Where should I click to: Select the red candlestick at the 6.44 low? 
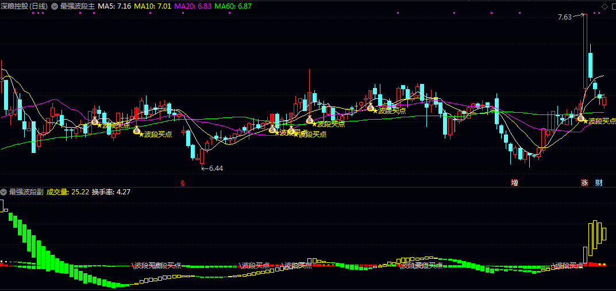202,156
